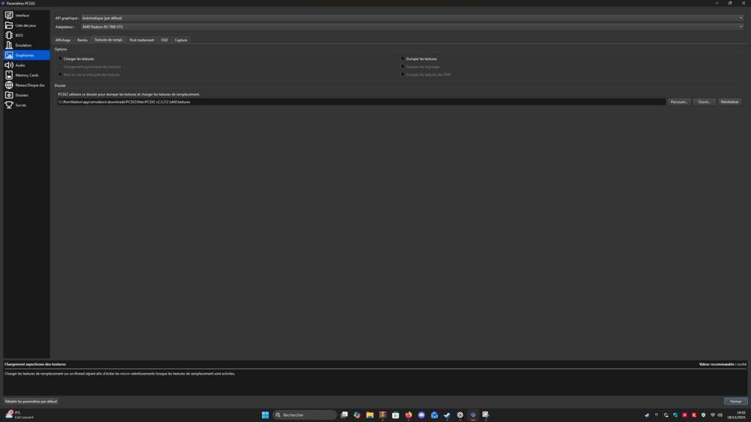This screenshot has height=422, width=751.
Task: Enable the Charger les textures checkbox
Action: pos(60,59)
